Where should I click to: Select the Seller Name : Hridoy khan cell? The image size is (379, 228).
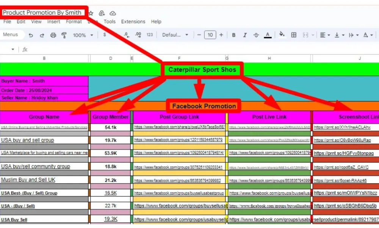44,98
